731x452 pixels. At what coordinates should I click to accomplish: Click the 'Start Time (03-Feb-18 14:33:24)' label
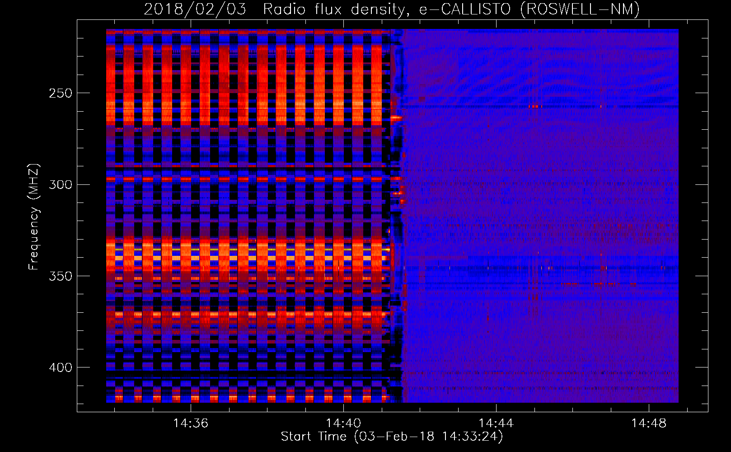392,436
